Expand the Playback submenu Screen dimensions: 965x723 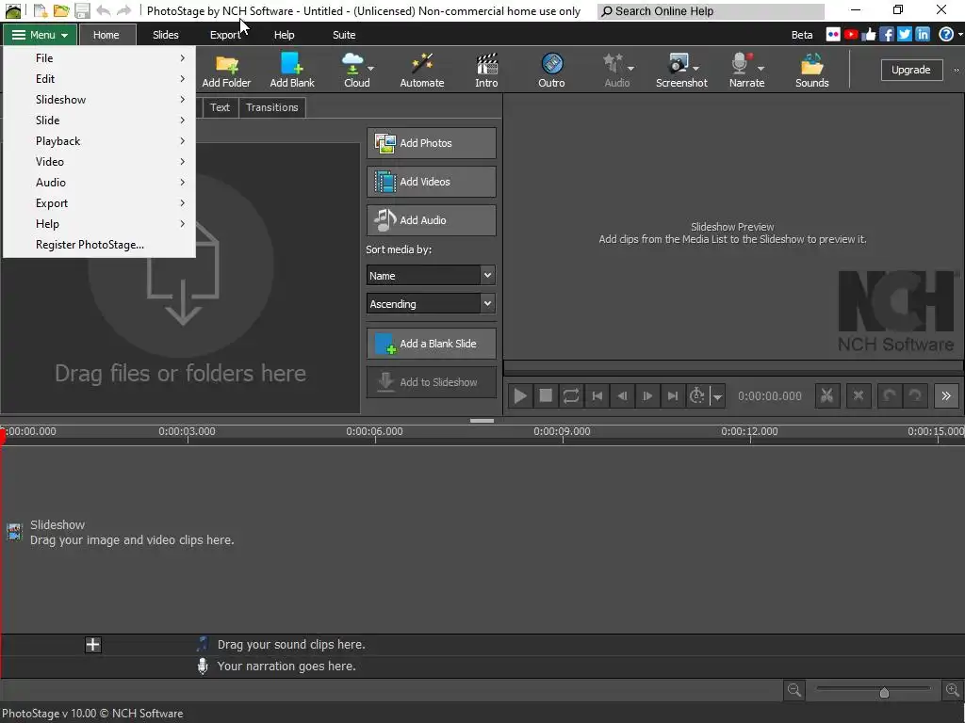(100, 141)
